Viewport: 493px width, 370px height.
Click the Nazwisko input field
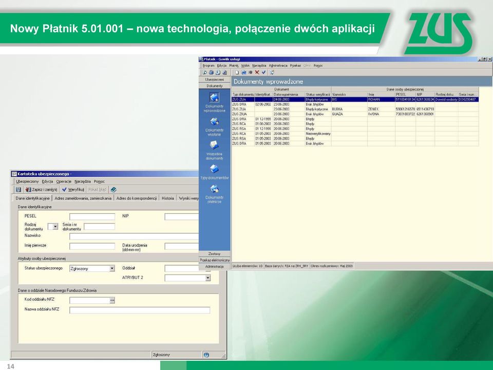click(x=134, y=236)
